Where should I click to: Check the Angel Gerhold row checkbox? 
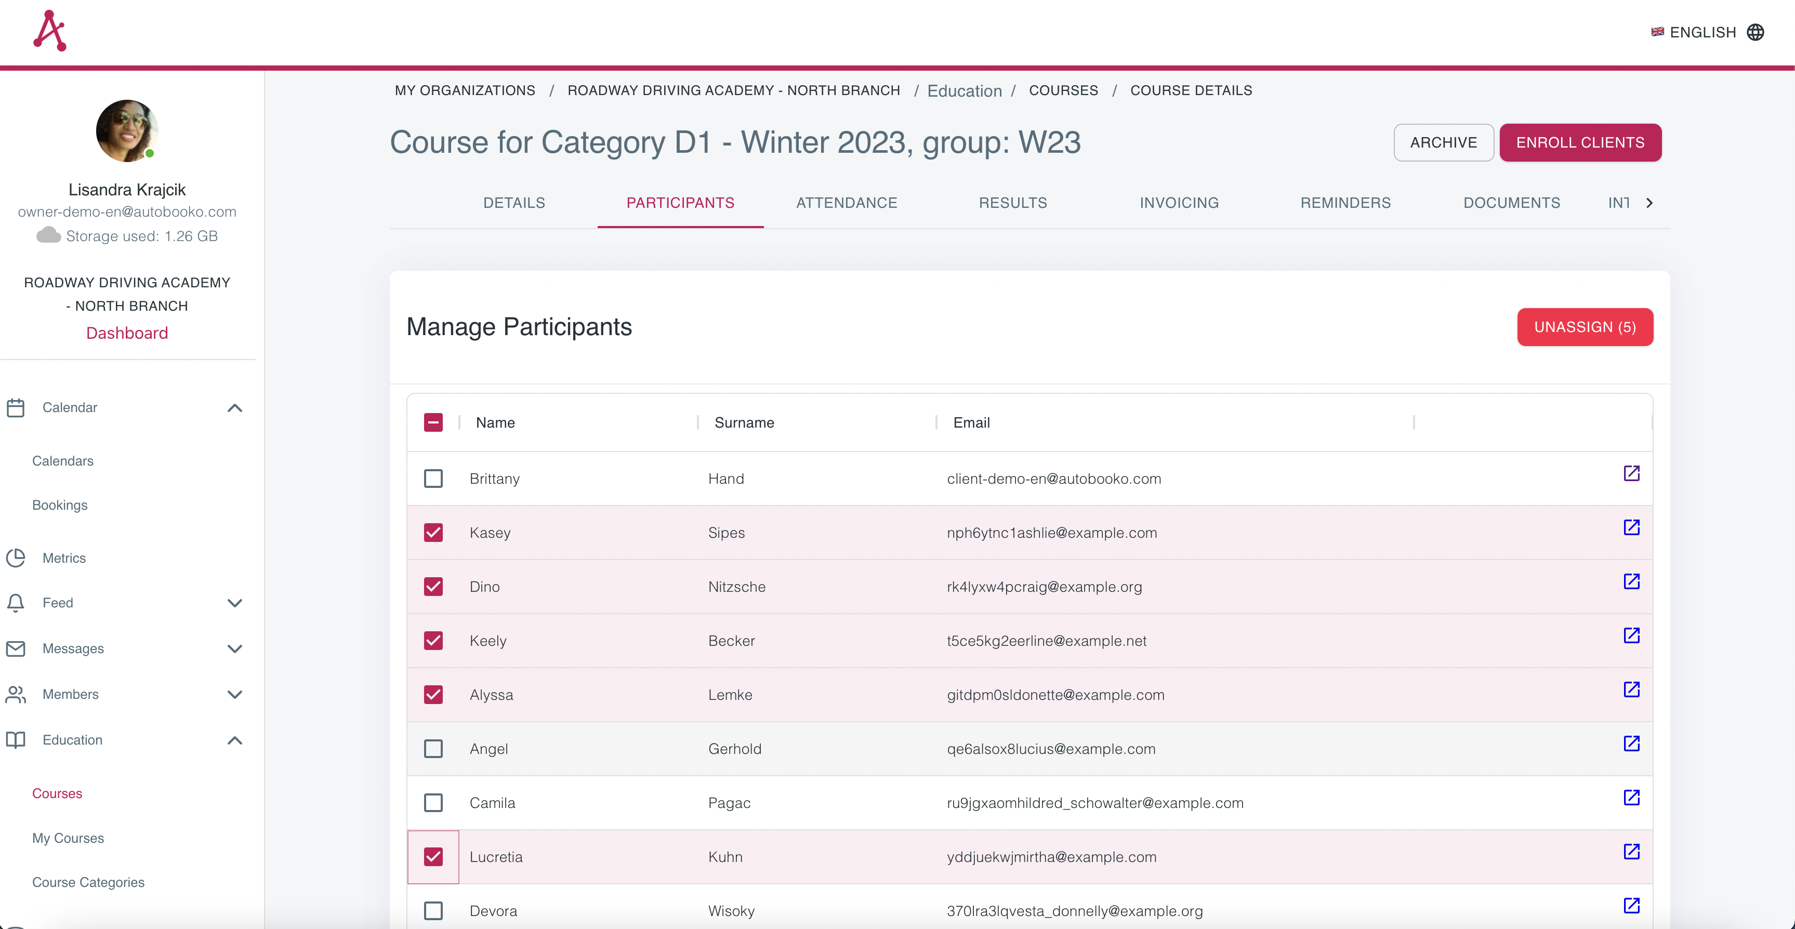pos(433,749)
